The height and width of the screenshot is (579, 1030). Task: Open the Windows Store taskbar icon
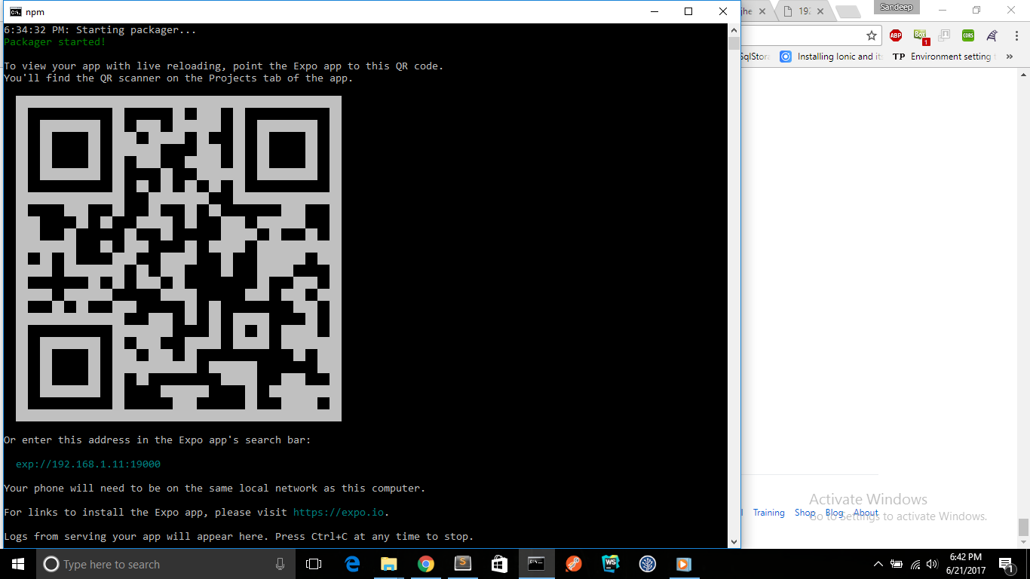[500, 564]
